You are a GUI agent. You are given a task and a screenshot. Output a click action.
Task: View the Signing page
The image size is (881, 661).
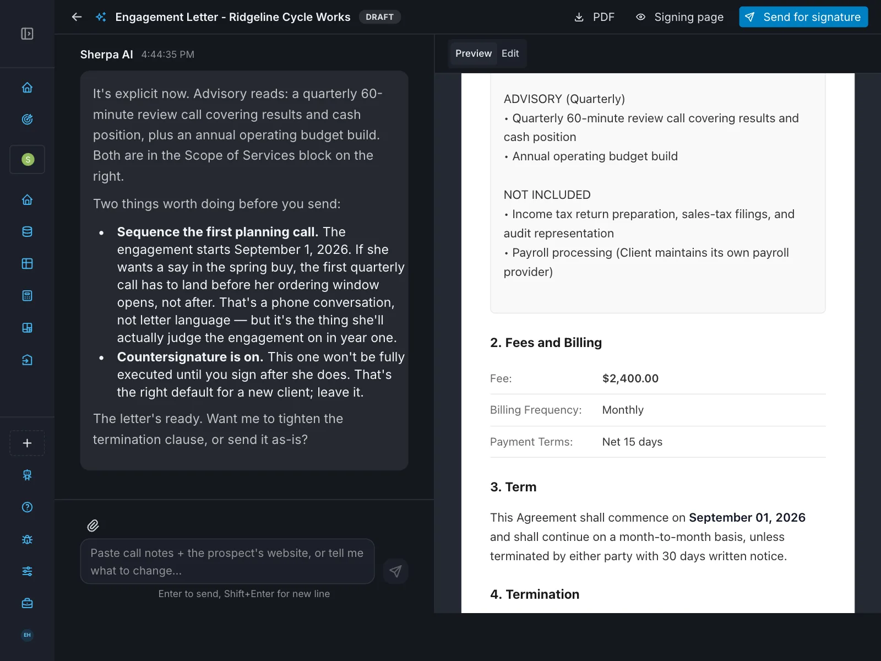click(x=679, y=17)
